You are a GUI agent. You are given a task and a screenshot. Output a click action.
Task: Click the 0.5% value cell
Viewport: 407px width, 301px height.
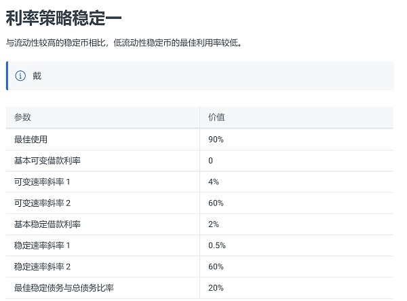[217, 245]
